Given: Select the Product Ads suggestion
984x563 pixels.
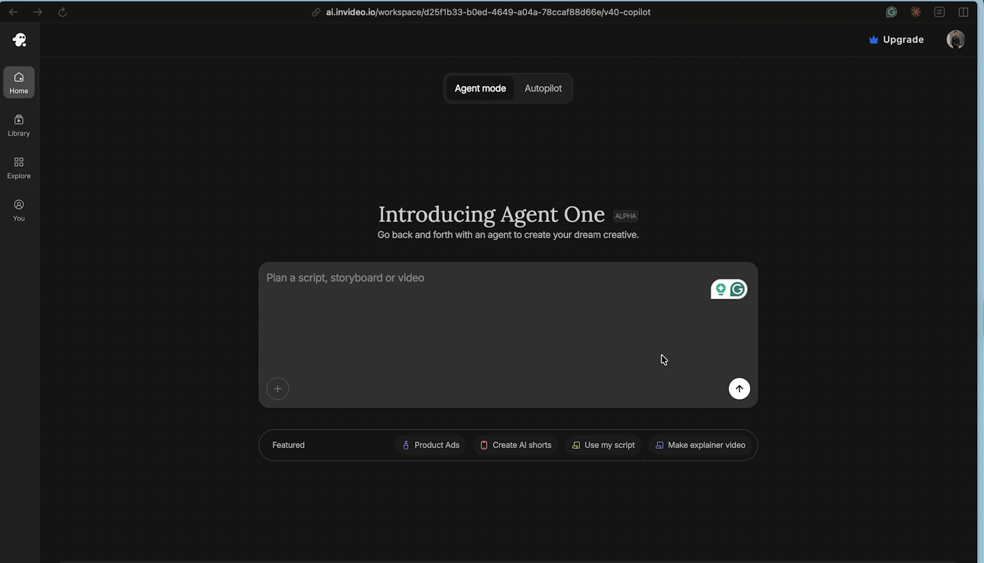Looking at the screenshot, I should tap(430, 445).
